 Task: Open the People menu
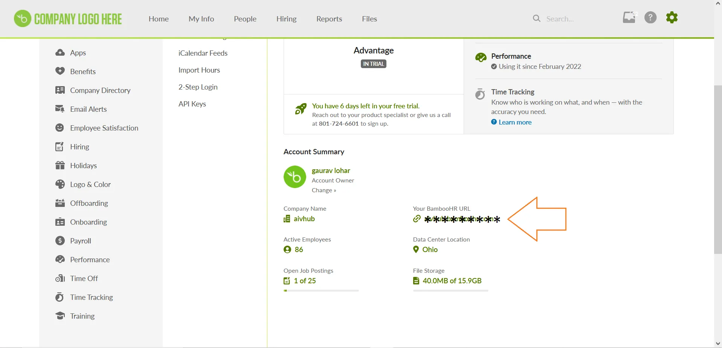(x=245, y=19)
